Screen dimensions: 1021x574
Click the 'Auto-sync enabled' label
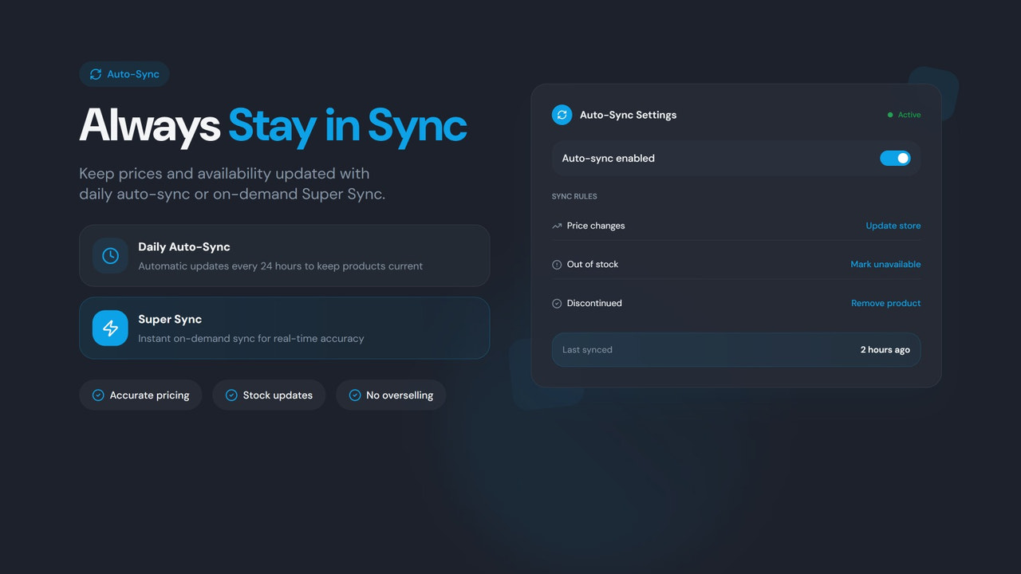(608, 159)
